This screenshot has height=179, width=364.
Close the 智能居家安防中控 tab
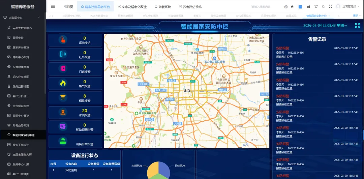click(x=329, y=16)
